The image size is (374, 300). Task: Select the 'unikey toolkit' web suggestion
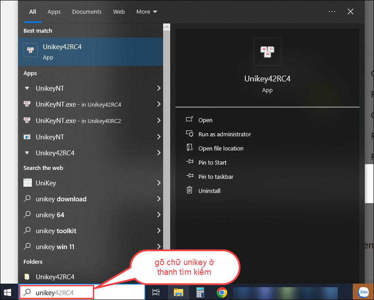[x=91, y=231]
